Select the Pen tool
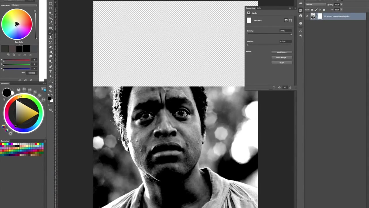The image size is (369, 208). click(50, 67)
